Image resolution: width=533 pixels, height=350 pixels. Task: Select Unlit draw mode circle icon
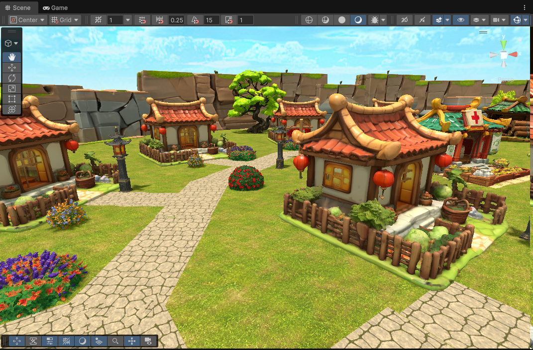342,20
